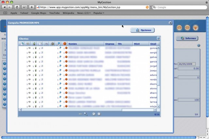Close the Campaña PROMOCION MP4 dialog
Image resolution: width=209 pixels, height=139 pixels.
coord(170,23)
